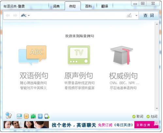Click the ABC speech bubble 双语例句 icon

(33, 55)
